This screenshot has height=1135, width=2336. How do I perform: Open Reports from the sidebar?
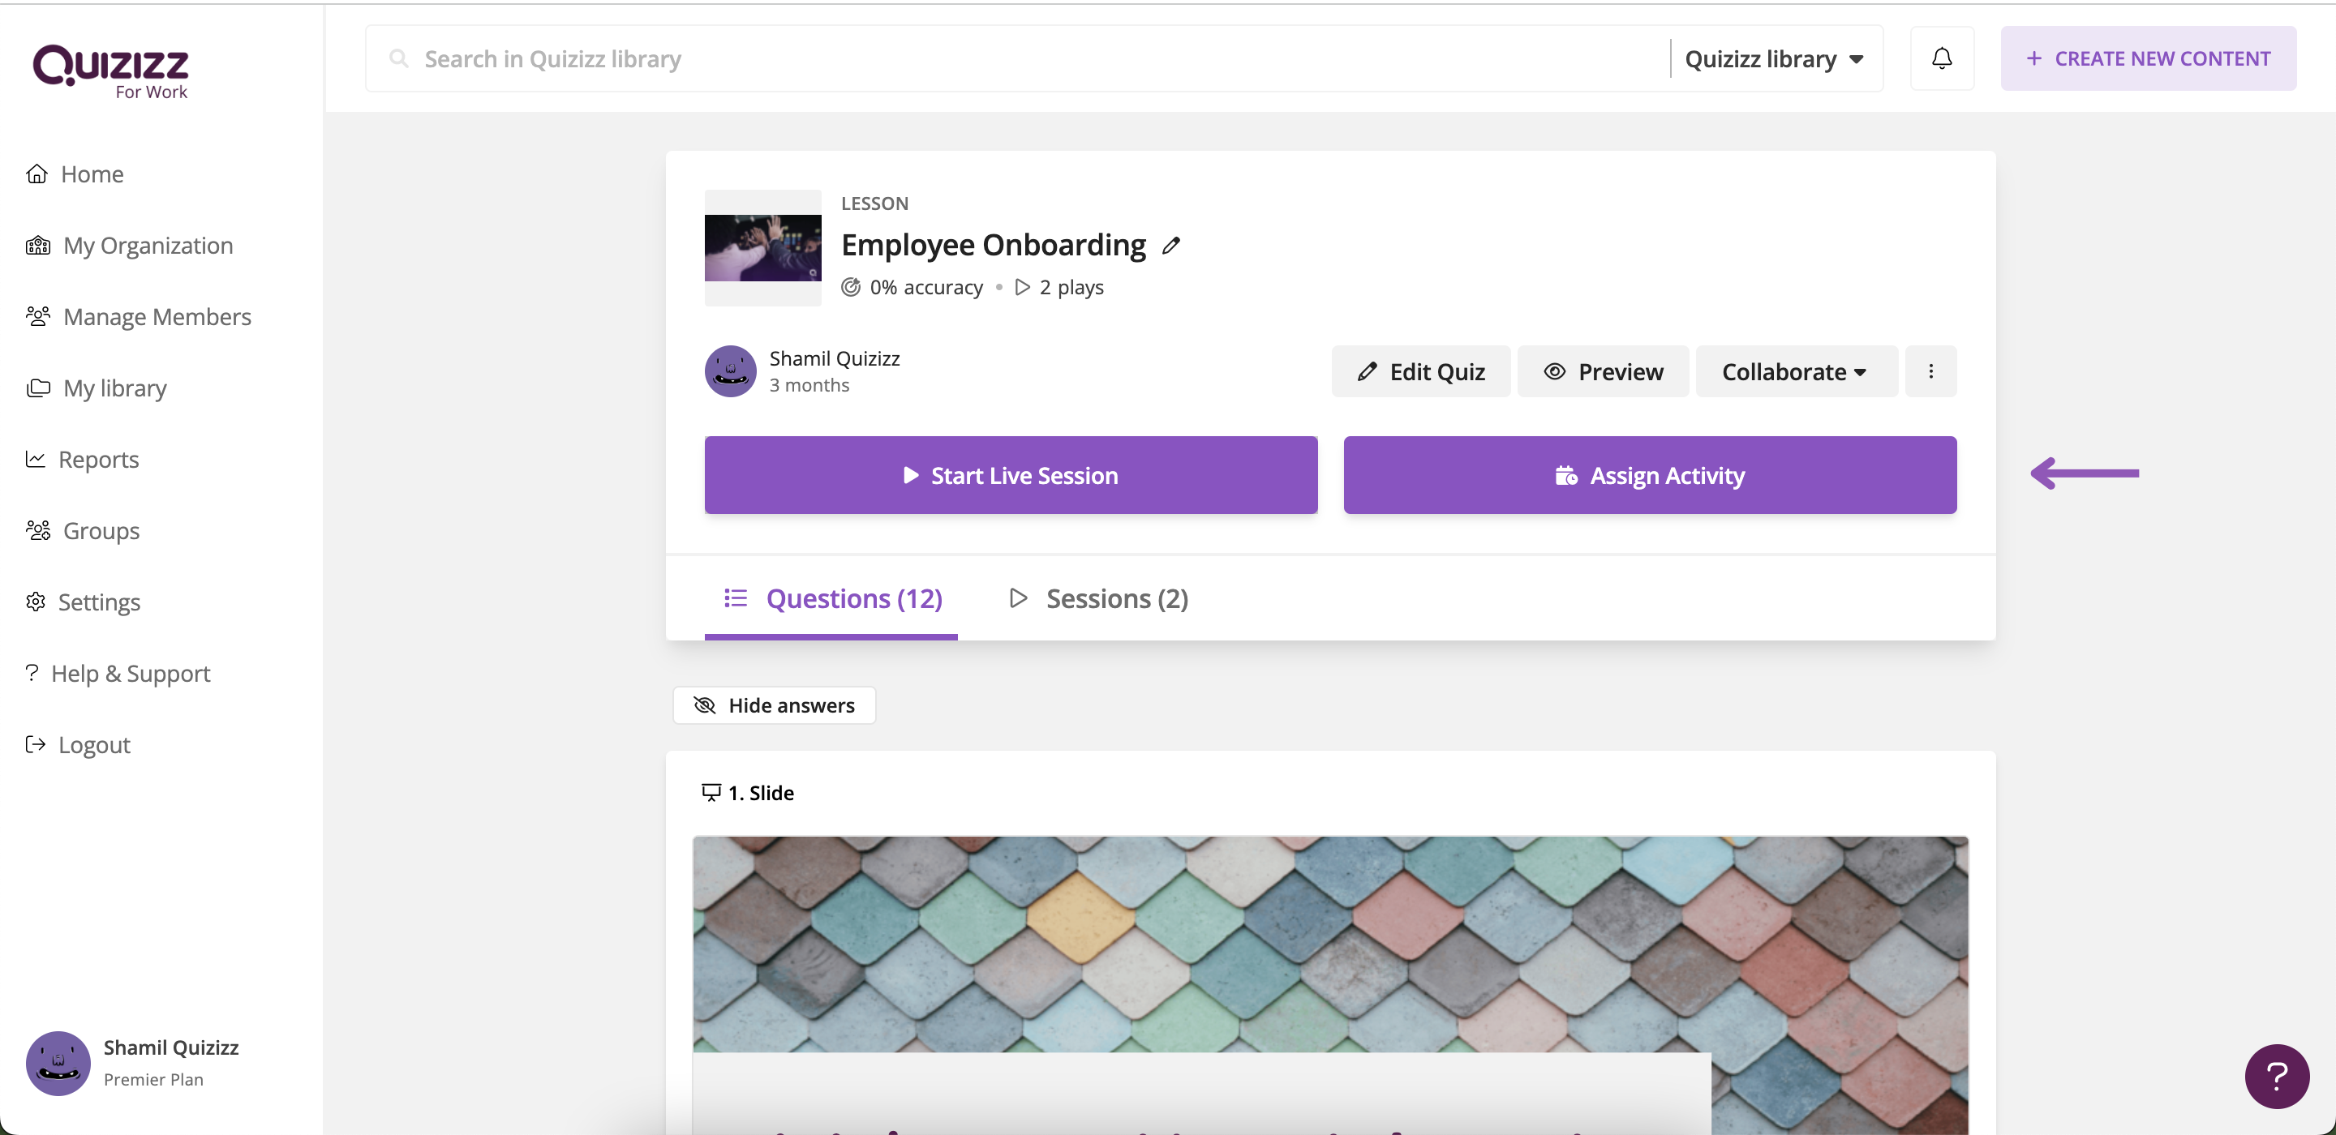[x=98, y=460]
